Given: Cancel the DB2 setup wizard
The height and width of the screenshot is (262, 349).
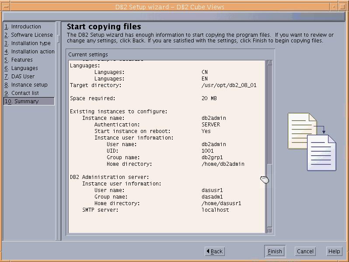Looking at the screenshot, I should pos(305,252).
